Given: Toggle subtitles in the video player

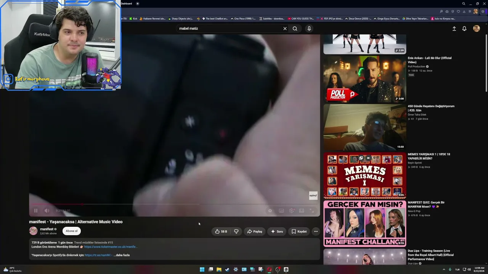Looking at the screenshot, I should (281, 210).
